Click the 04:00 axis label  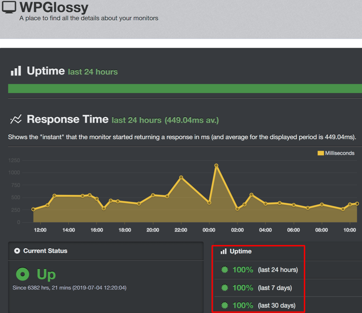point(265,230)
